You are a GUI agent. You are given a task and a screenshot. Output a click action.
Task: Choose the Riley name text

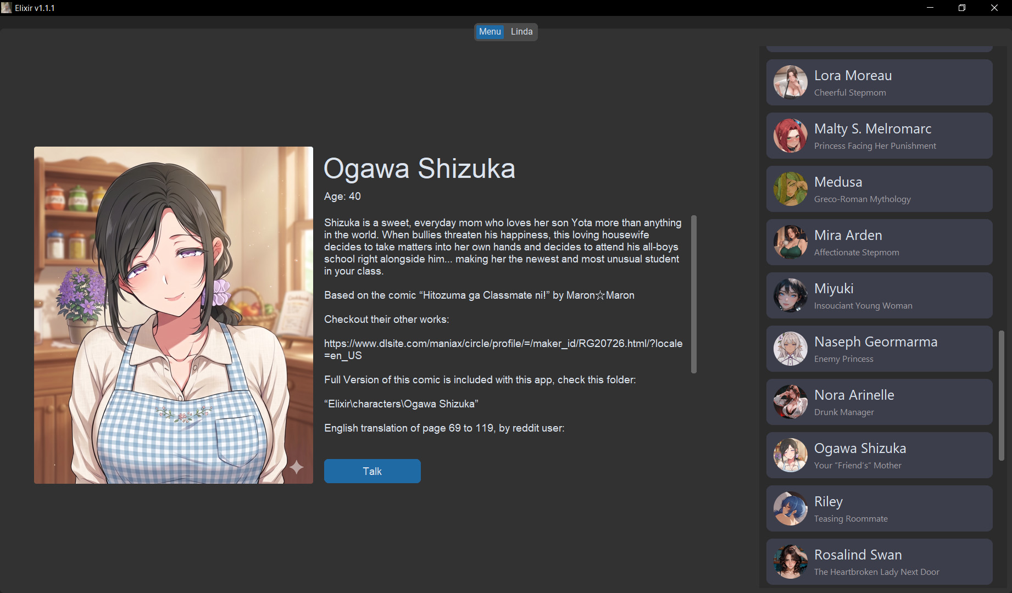point(828,501)
